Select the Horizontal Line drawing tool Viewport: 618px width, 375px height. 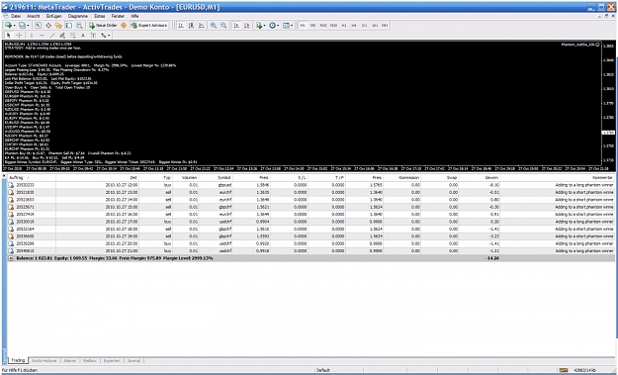pos(42,35)
